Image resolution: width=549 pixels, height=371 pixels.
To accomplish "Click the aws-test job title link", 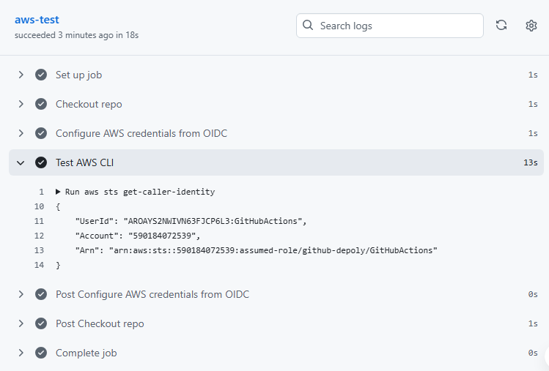I will pos(37,20).
